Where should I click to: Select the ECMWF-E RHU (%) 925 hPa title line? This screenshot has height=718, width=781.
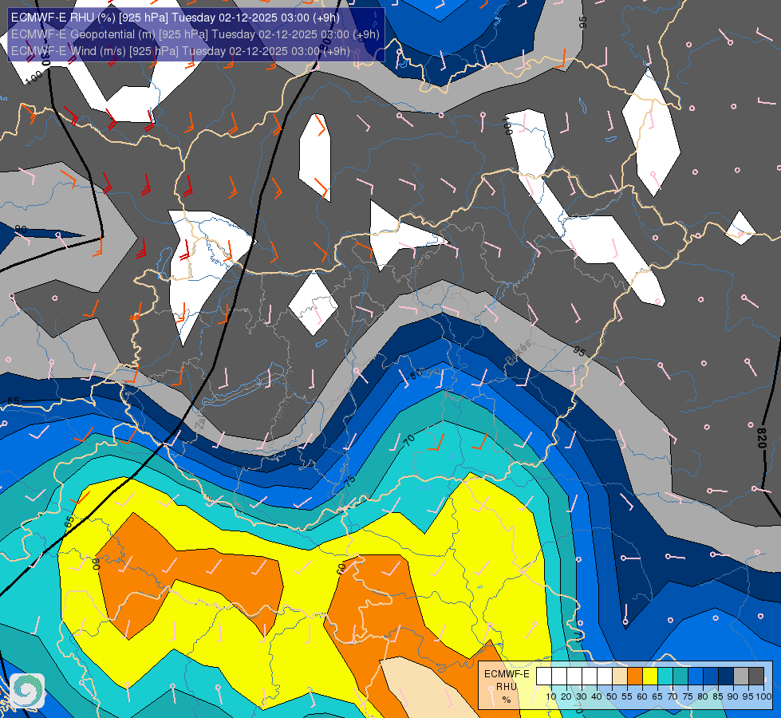pyautogui.click(x=176, y=18)
